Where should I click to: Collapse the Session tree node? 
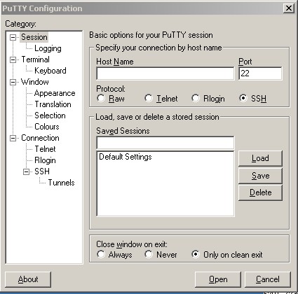[13, 37]
